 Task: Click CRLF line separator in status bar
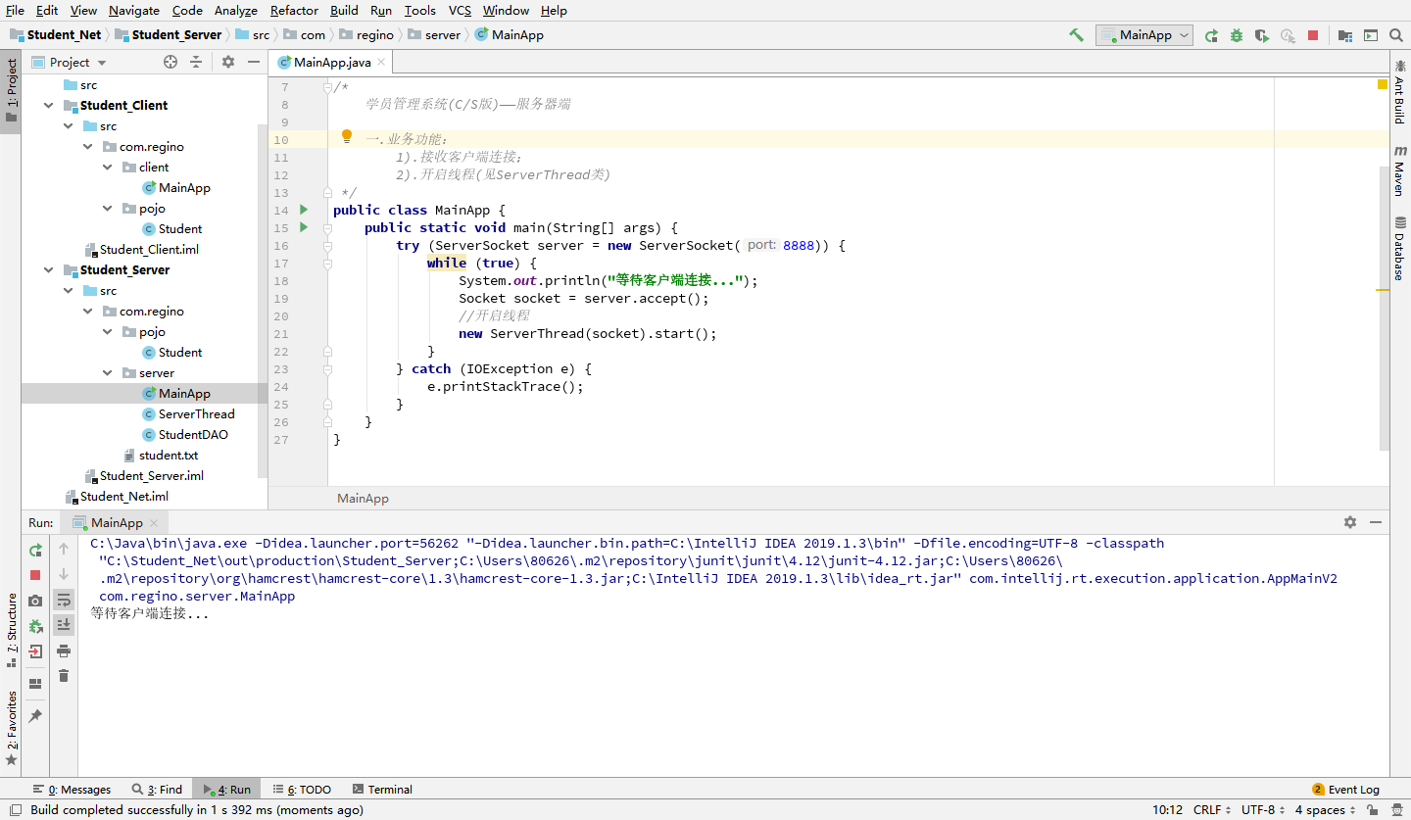1212,810
